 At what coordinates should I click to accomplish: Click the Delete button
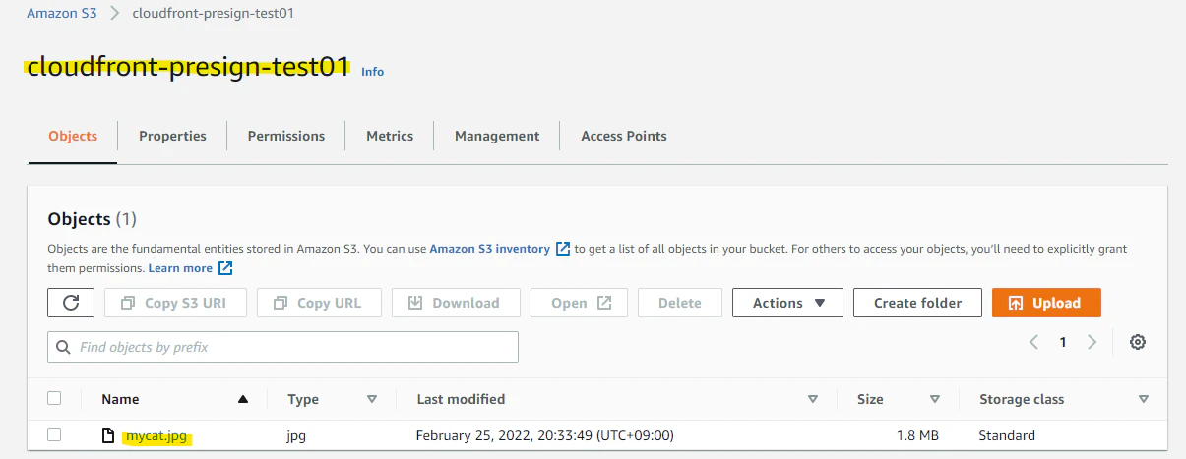[x=680, y=303]
